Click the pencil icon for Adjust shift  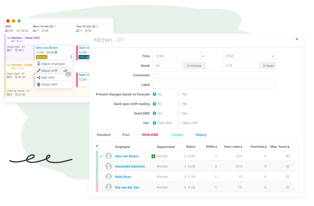(x=39, y=70)
